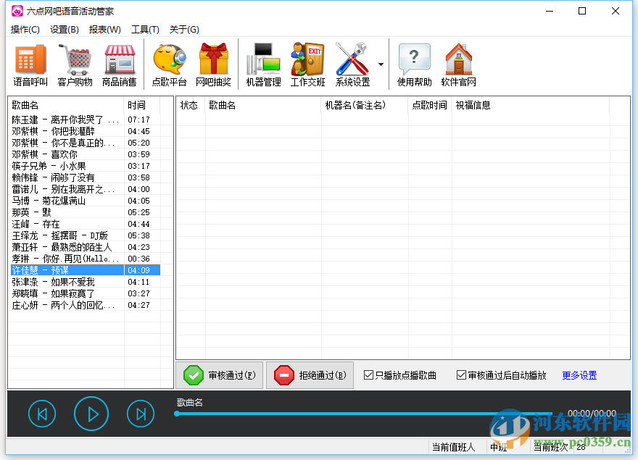Approve with the 审核通过(F) button

[x=220, y=375]
